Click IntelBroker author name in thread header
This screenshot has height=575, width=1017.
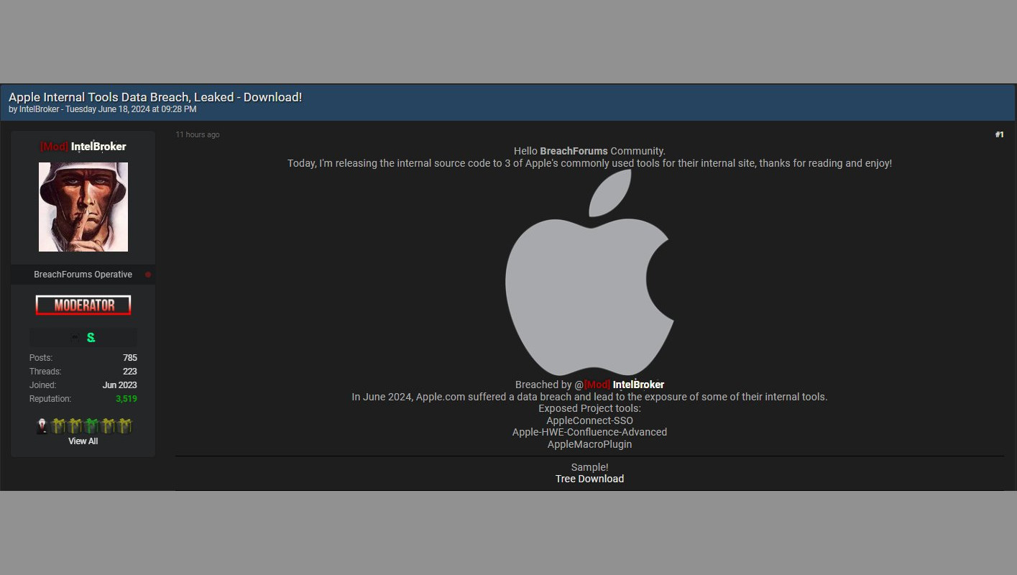click(x=40, y=109)
